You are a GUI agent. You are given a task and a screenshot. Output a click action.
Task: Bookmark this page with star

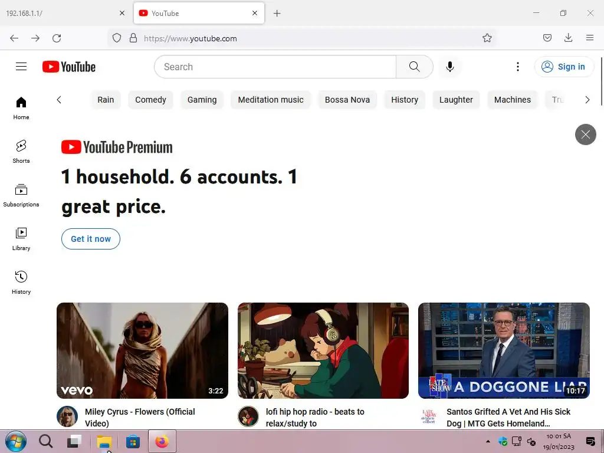487,38
